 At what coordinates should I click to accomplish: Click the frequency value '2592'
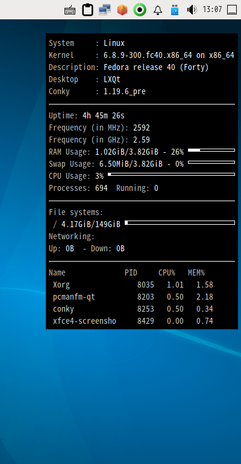142,128
